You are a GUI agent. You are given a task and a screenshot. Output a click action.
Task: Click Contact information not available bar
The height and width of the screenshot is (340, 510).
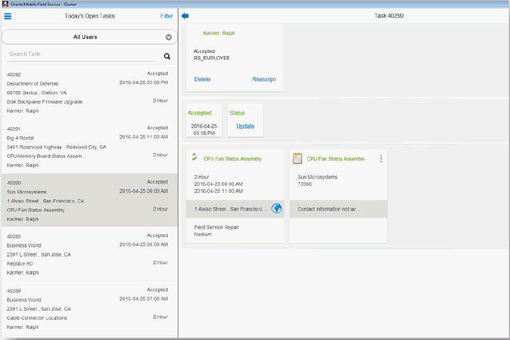pyautogui.click(x=339, y=209)
